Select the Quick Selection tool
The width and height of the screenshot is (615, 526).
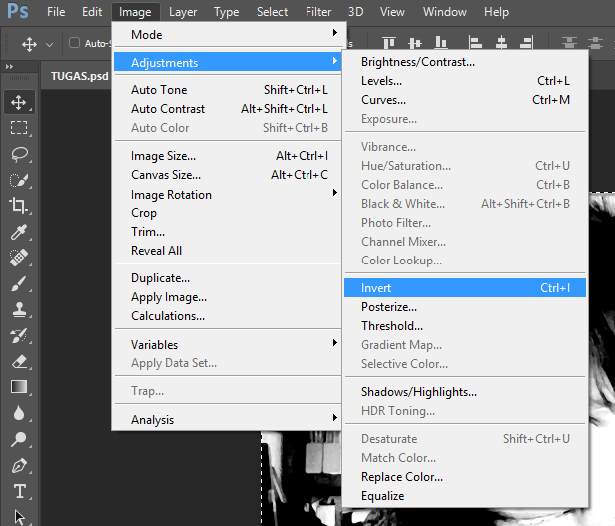[19, 180]
